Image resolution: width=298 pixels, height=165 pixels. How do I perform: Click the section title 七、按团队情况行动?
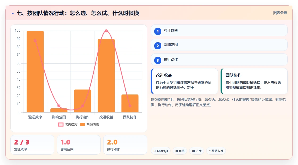pos(78,13)
